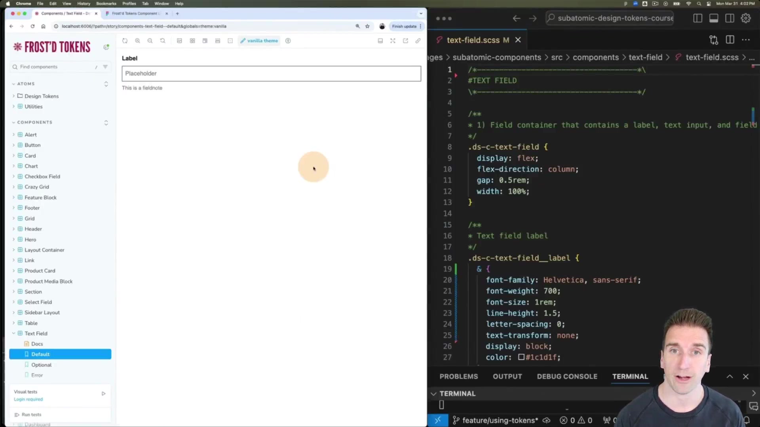Image resolution: width=760 pixels, height=427 pixels.
Task: Select the Error story
Action: (37, 375)
